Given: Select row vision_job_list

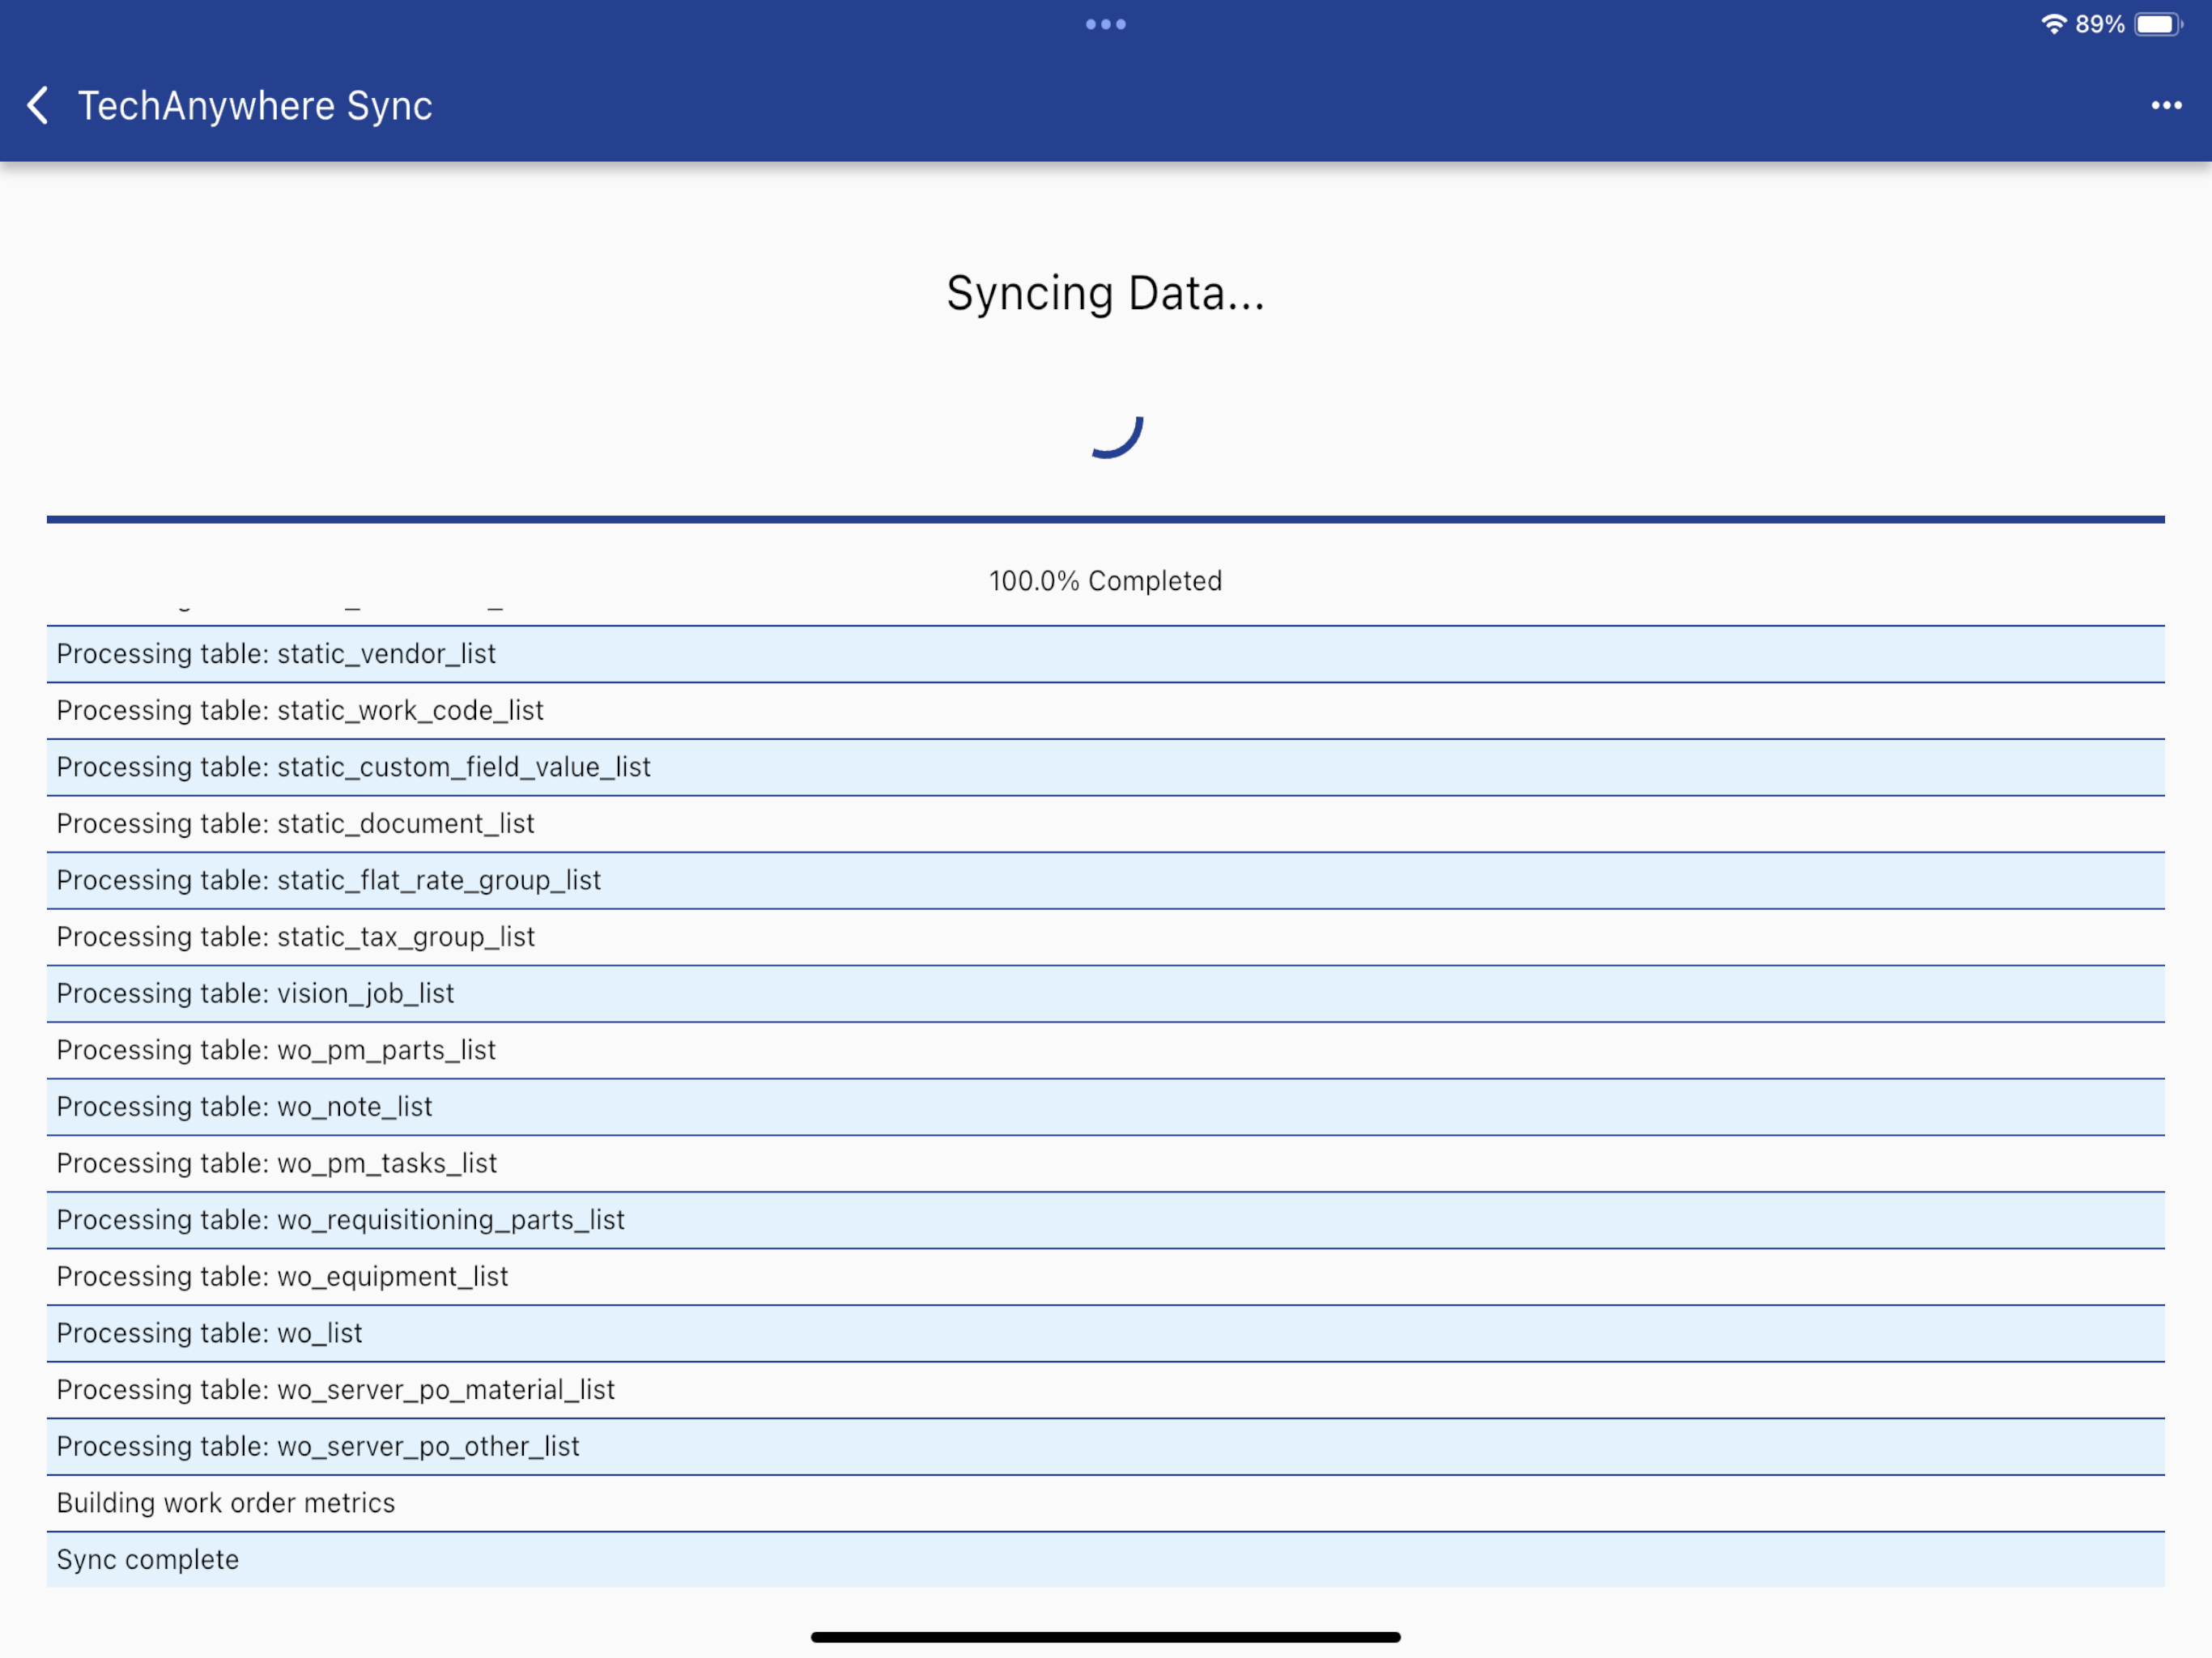Looking at the screenshot, I should (x=1106, y=993).
